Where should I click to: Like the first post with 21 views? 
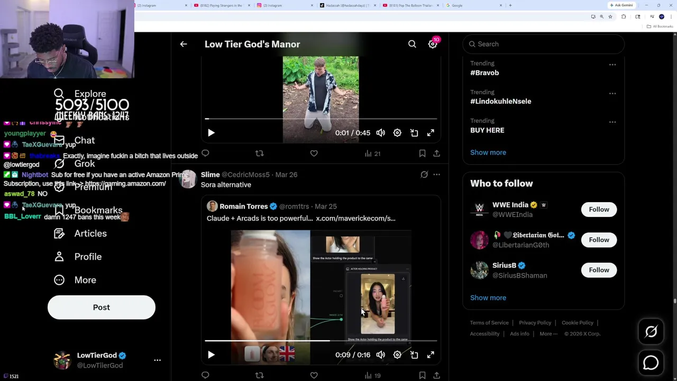(314, 153)
